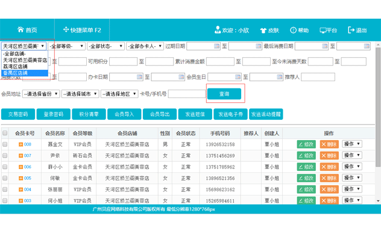Open the --请选择城市 dropdown
The height and width of the screenshot is (231, 381).
point(80,94)
